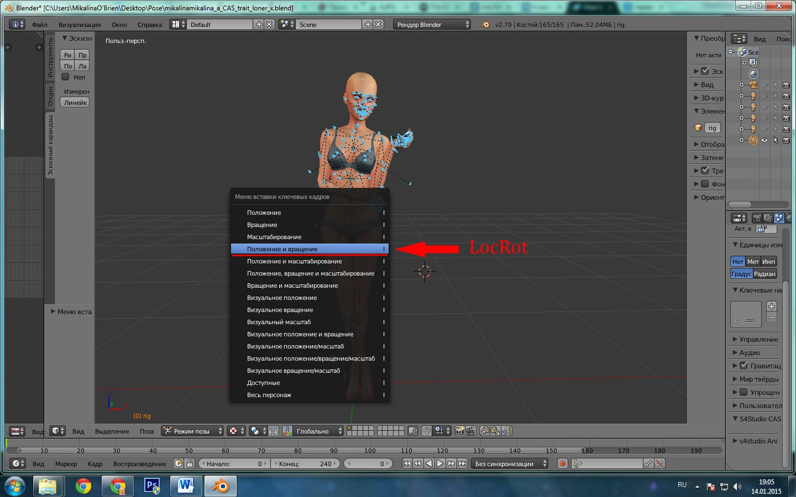Open the outliner editor type selector

[739, 39]
